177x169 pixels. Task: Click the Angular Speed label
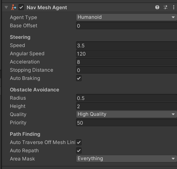tap(27, 54)
